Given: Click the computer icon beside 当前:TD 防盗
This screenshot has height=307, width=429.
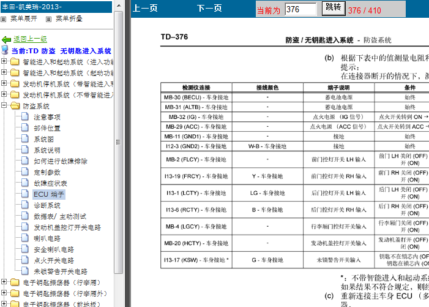Looking at the screenshot, I should click(5, 50).
